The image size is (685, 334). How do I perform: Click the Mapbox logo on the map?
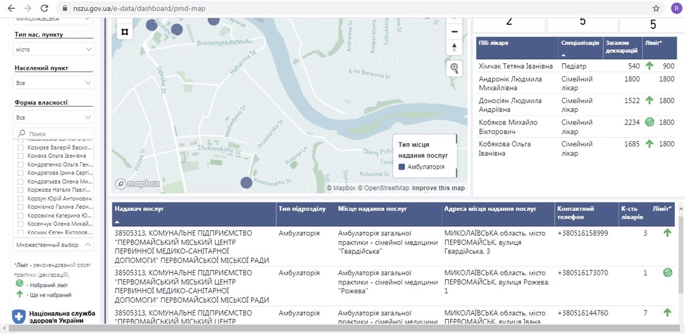tap(138, 184)
